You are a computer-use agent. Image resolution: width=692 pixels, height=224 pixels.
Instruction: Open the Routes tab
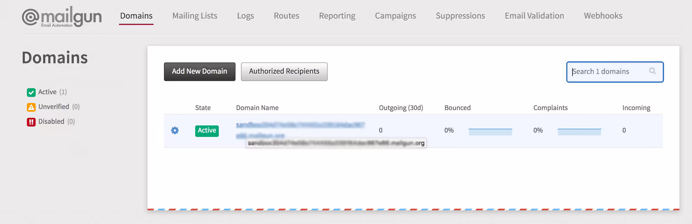click(286, 16)
